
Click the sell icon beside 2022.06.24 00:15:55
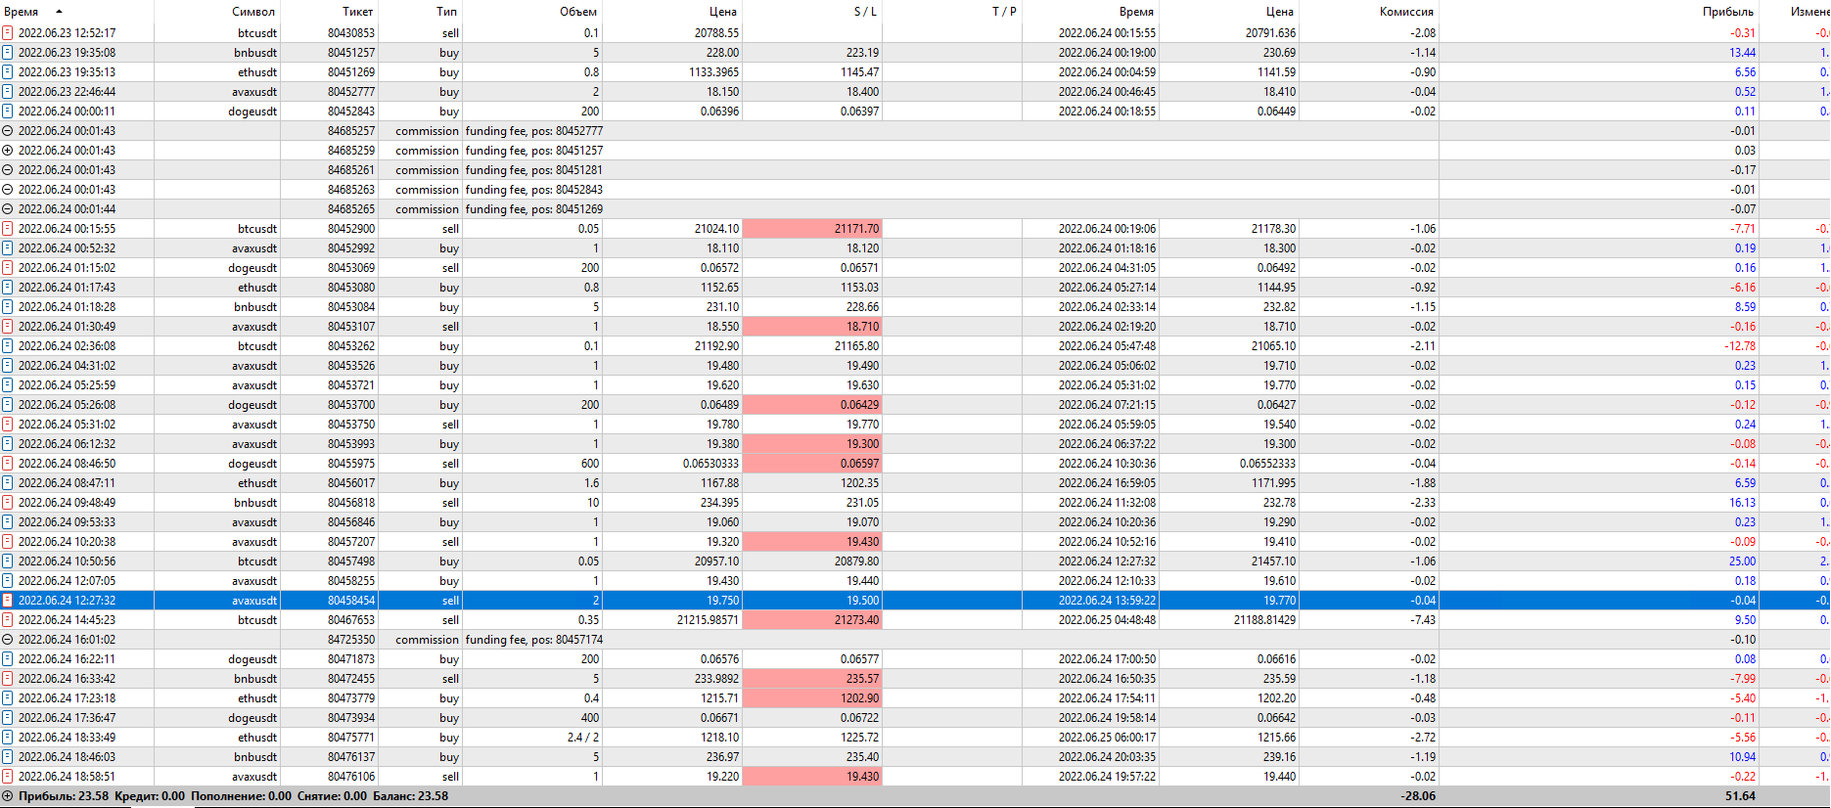[8, 228]
